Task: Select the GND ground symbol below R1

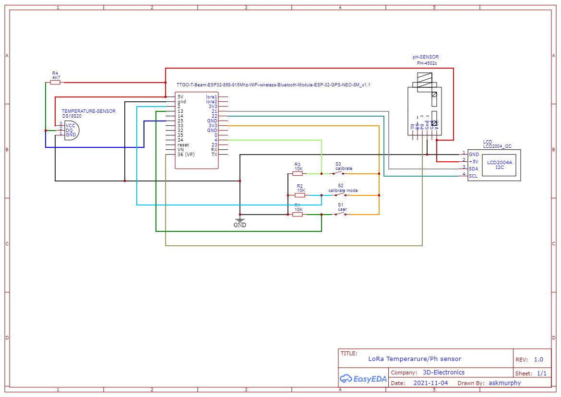Action: click(x=239, y=220)
